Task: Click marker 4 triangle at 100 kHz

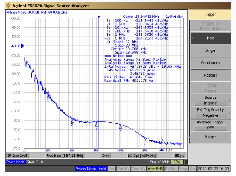Action: (121, 127)
